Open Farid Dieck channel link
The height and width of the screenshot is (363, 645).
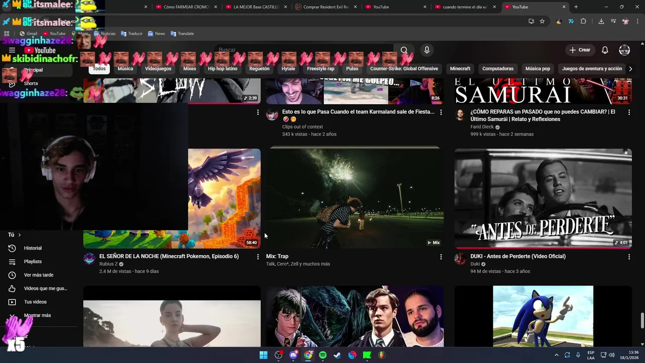tap(482, 127)
